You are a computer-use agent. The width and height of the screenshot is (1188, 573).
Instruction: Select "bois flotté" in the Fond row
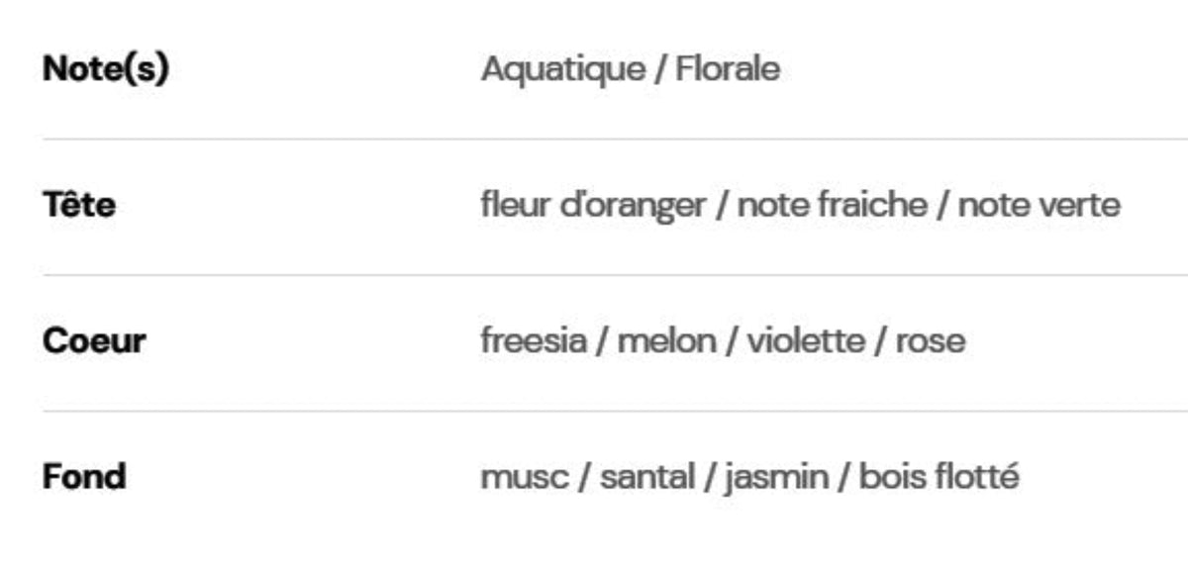coord(939,477)
